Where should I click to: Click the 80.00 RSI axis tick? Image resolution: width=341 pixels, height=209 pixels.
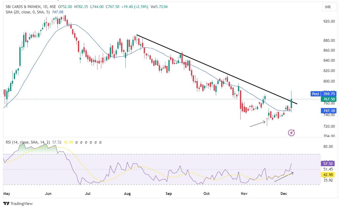[x=328, y=147]
